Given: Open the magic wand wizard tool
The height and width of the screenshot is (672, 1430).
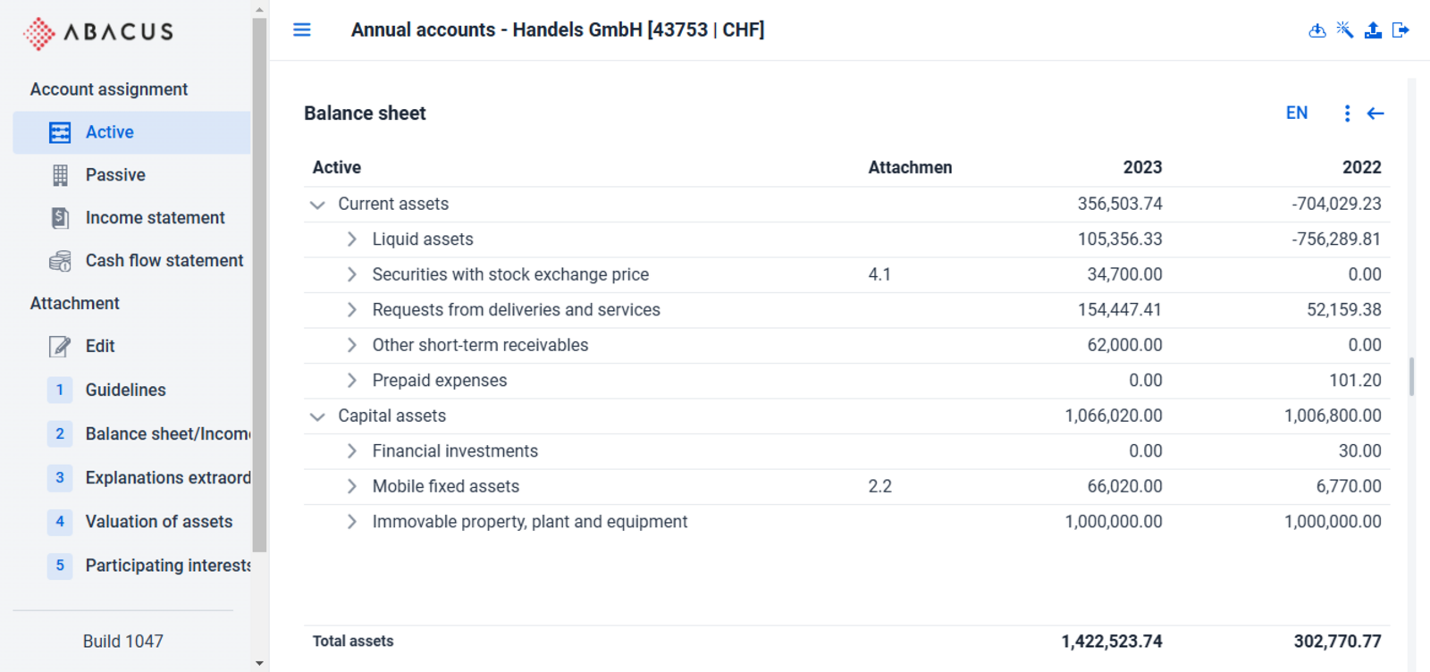Looking at the screenshot, I should point(1345,30).
